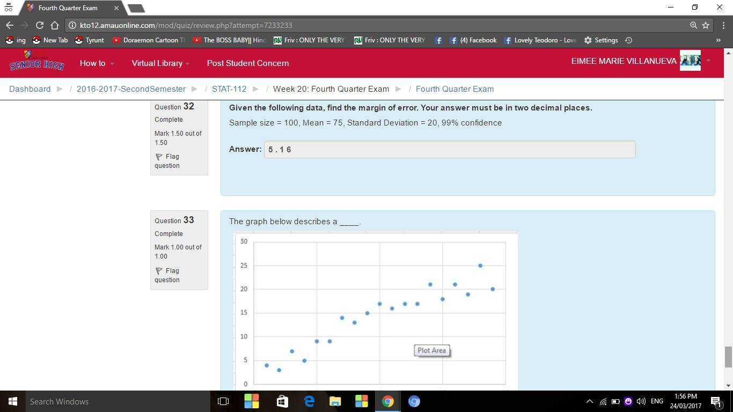
Task: Go back with the browser back arrow
Action: tap(10, 25)
